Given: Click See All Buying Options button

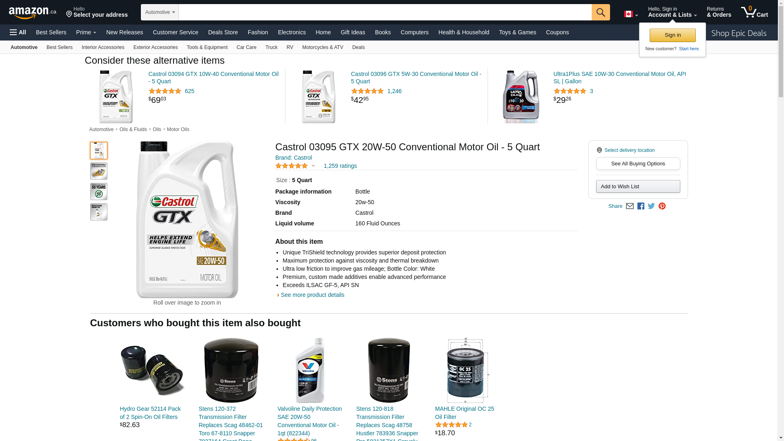Looking at the screenshot, I should [638, 164].
